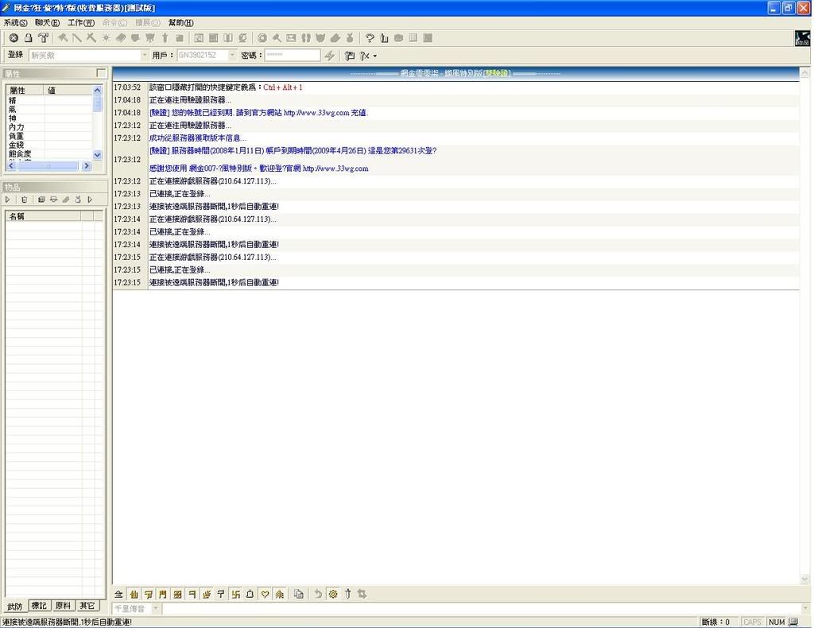Click the trash icon in 物品 panel
This screenshot has width=814, height=628.
click(x=24, y=200)
